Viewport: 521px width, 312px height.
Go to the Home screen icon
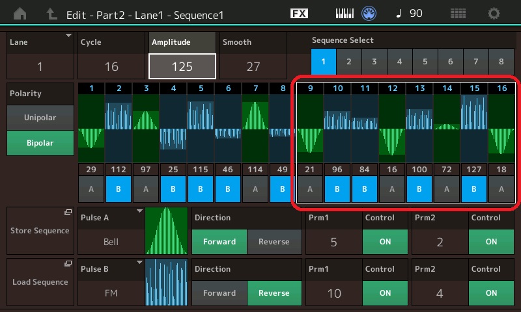tap(21, 13)
